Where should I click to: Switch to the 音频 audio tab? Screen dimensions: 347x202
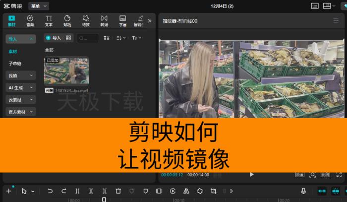(30, 21)
